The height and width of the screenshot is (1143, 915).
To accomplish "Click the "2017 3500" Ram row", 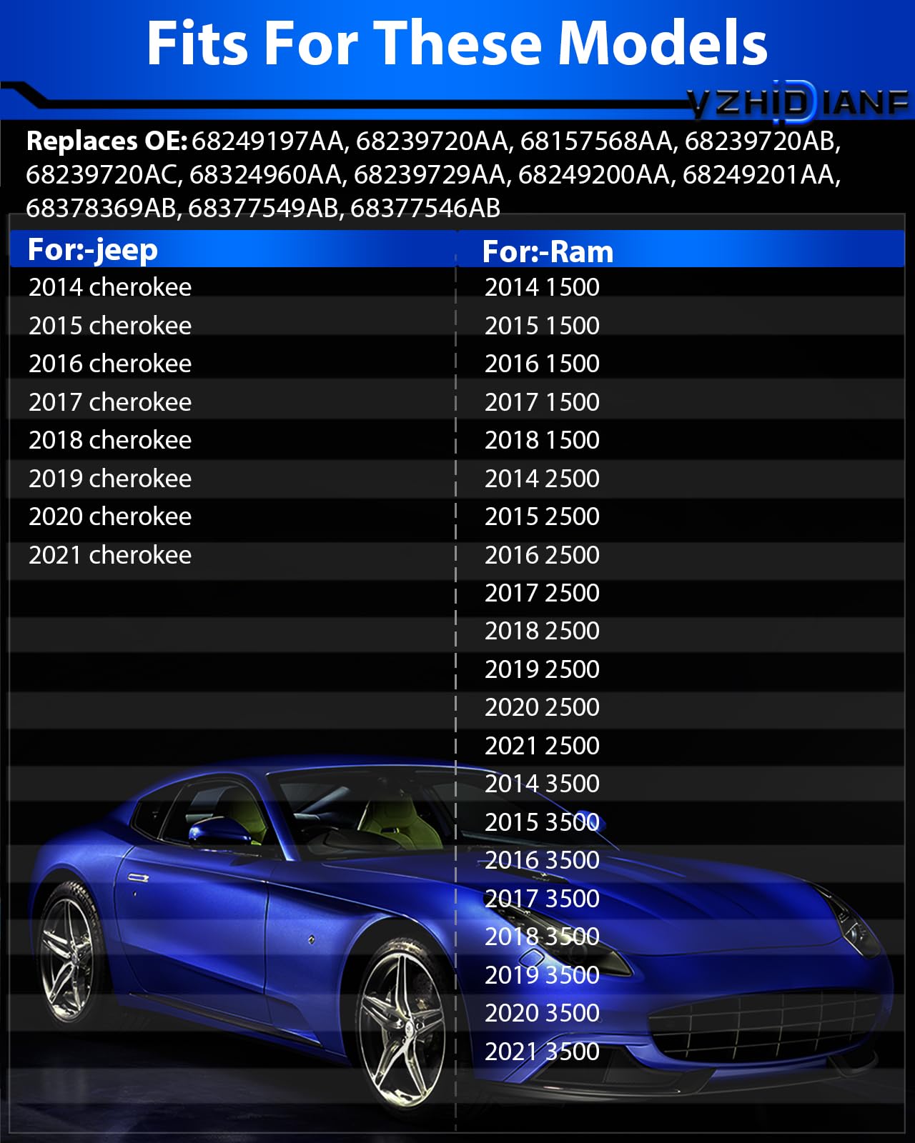I will tap(542, 899).
